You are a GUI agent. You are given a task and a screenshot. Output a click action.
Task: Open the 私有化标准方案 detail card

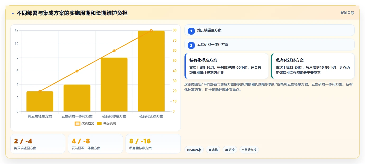pyautogui.click(x=226, y=66)
